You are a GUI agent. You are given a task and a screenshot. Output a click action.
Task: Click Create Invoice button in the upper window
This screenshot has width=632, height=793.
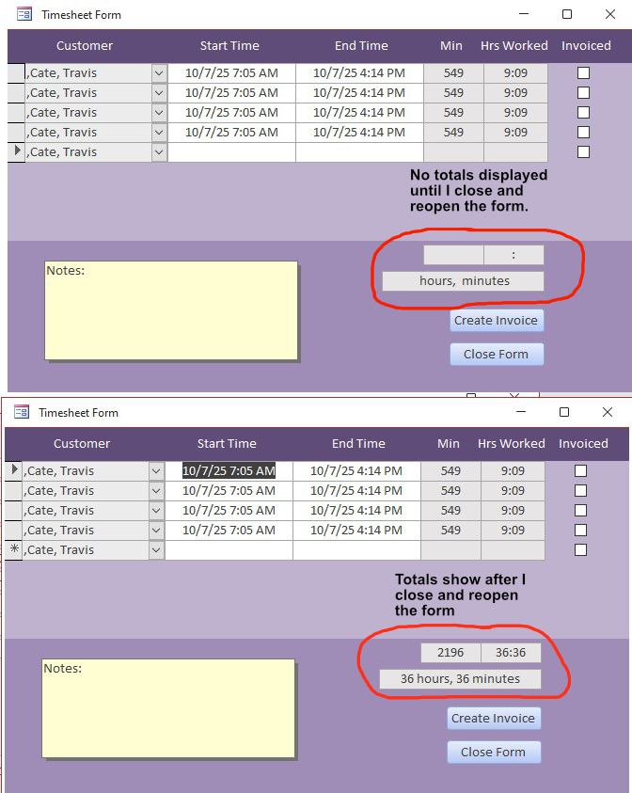[497, 320]
